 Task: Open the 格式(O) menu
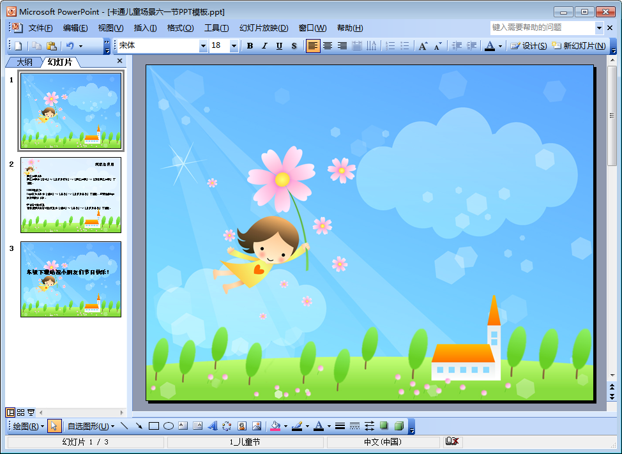tap(180, 27)
